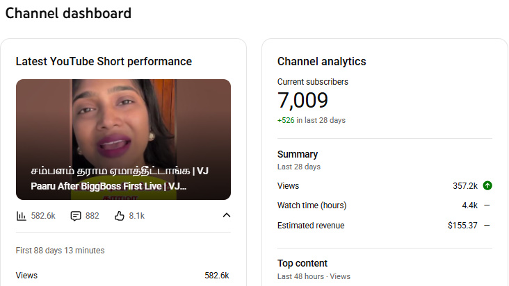Click the 7,009 current subscribers number

click(x=302, y=101)
